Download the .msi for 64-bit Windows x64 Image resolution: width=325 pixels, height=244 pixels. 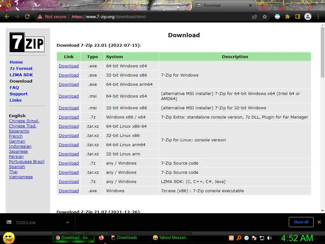click(x=69, y=96)
